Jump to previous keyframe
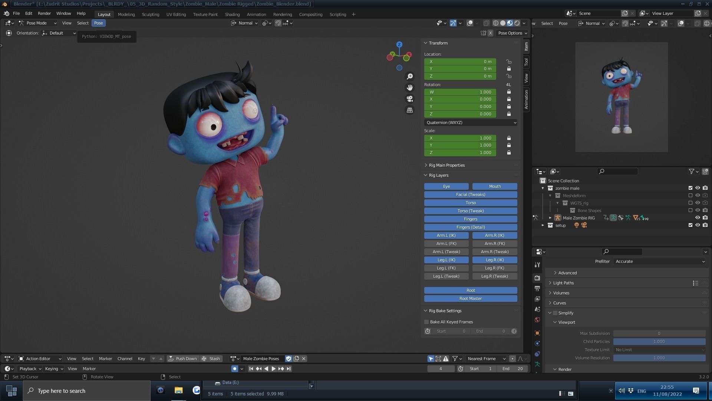712x401 pixels. click(x=259, y=369)
